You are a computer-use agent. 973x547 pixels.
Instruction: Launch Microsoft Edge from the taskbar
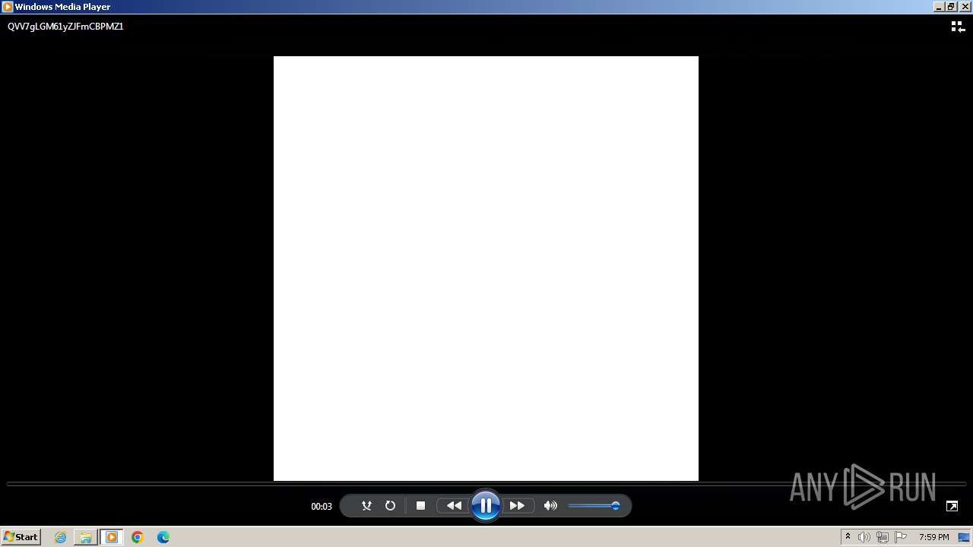point(163,537)
